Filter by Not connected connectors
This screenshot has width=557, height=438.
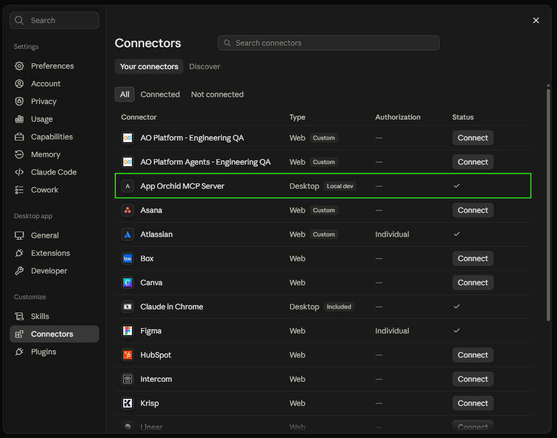coord(218,94)
